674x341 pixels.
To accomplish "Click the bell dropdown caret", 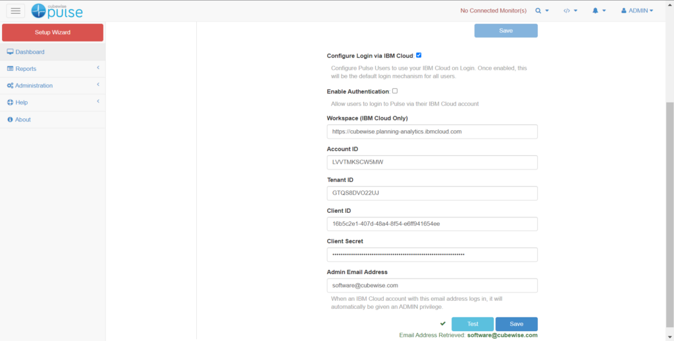I will point(604,11).
